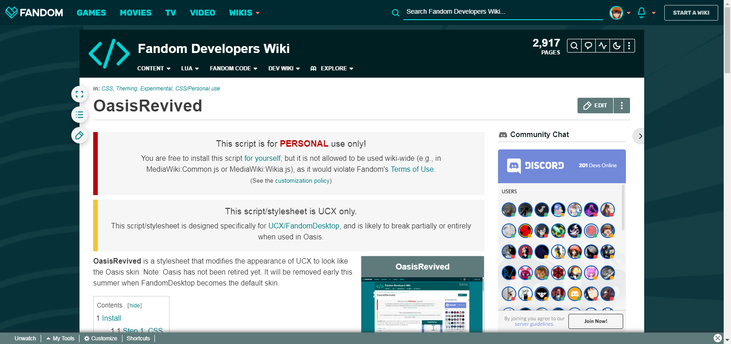Open the CONTENT dropdown menu
Image resolution: width=731 pixels, height=344 pixels.
click(x=154, y=69)
